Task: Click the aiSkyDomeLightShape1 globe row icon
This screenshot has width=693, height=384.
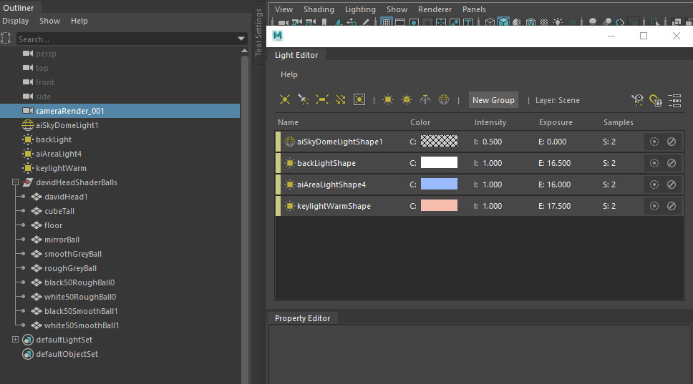Action: [289, 142]
